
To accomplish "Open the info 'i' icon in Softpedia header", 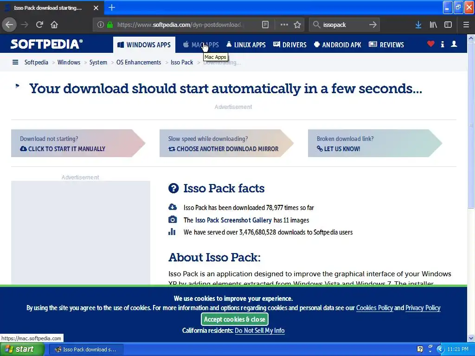I will [x=443, y=44].
